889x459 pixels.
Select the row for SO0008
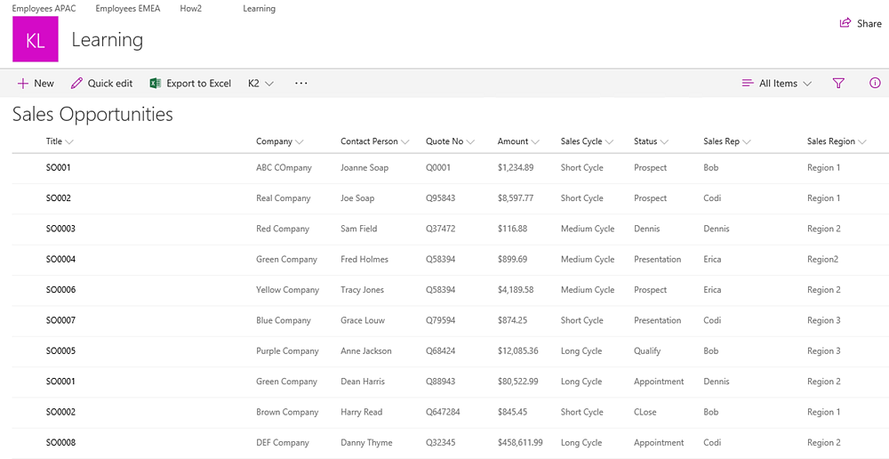pyautogui.click(x=60, y=442)
